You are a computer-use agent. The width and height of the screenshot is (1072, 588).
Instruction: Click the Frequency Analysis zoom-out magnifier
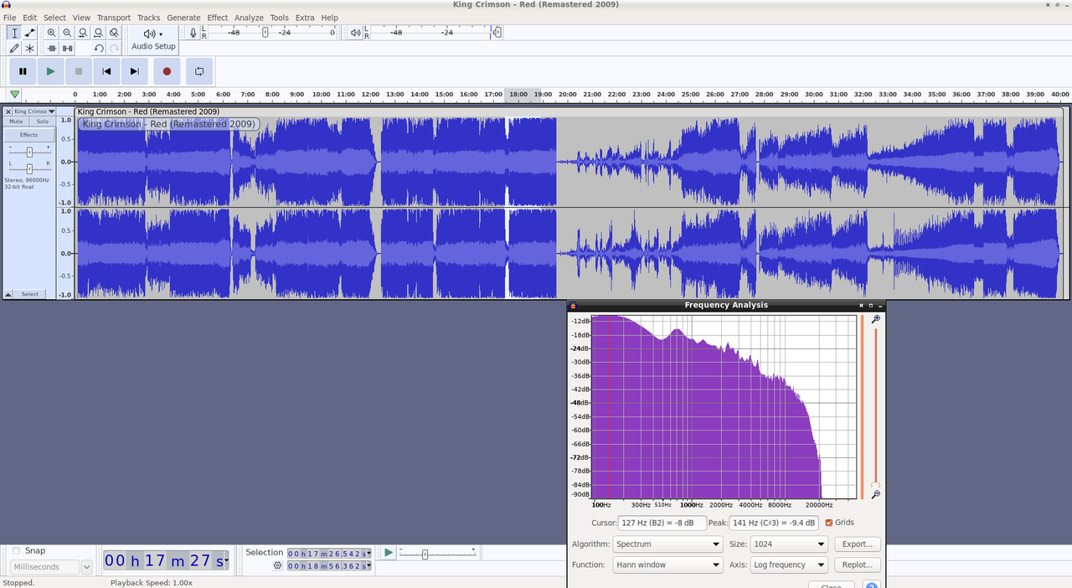(876, 495)
